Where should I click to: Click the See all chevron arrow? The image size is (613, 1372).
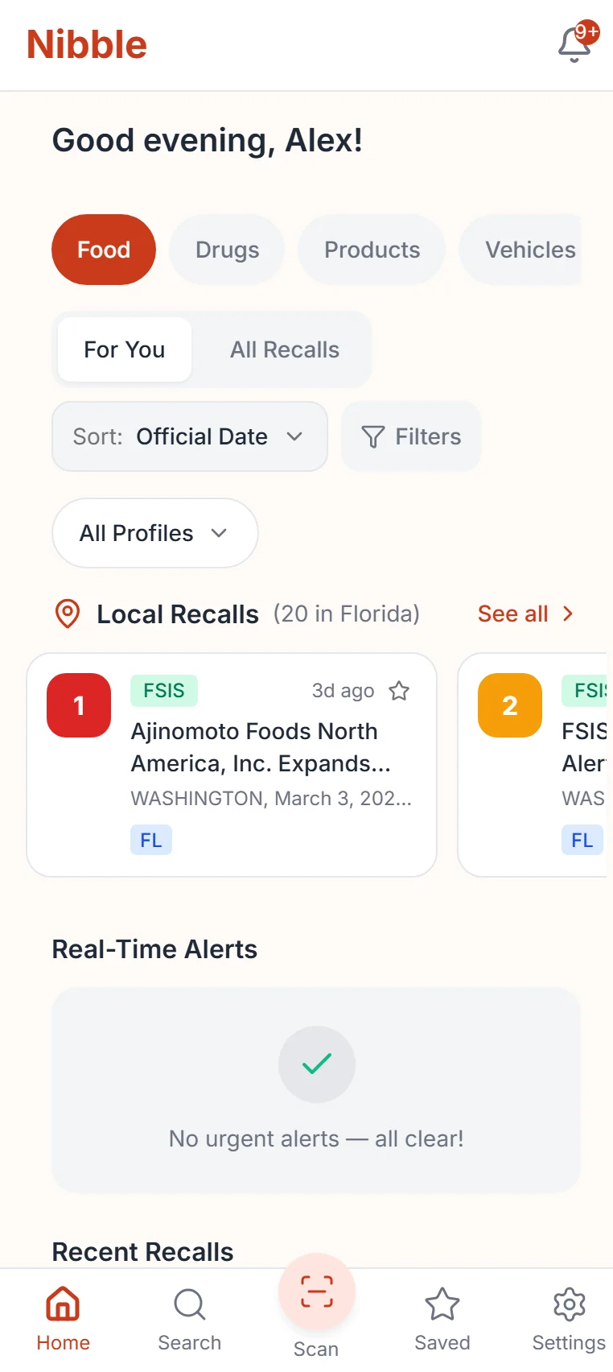tap(568, 614)
